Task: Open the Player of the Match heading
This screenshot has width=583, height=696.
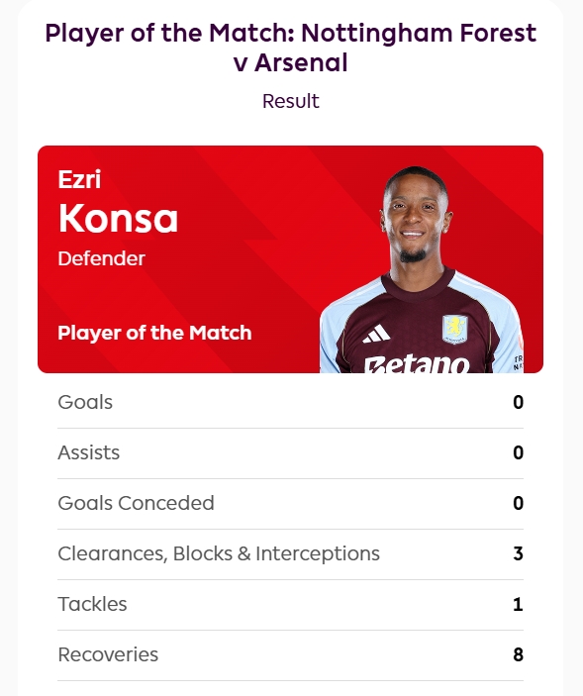Action: click(291, 48)
